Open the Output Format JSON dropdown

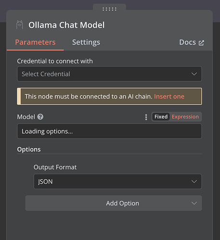117,181
